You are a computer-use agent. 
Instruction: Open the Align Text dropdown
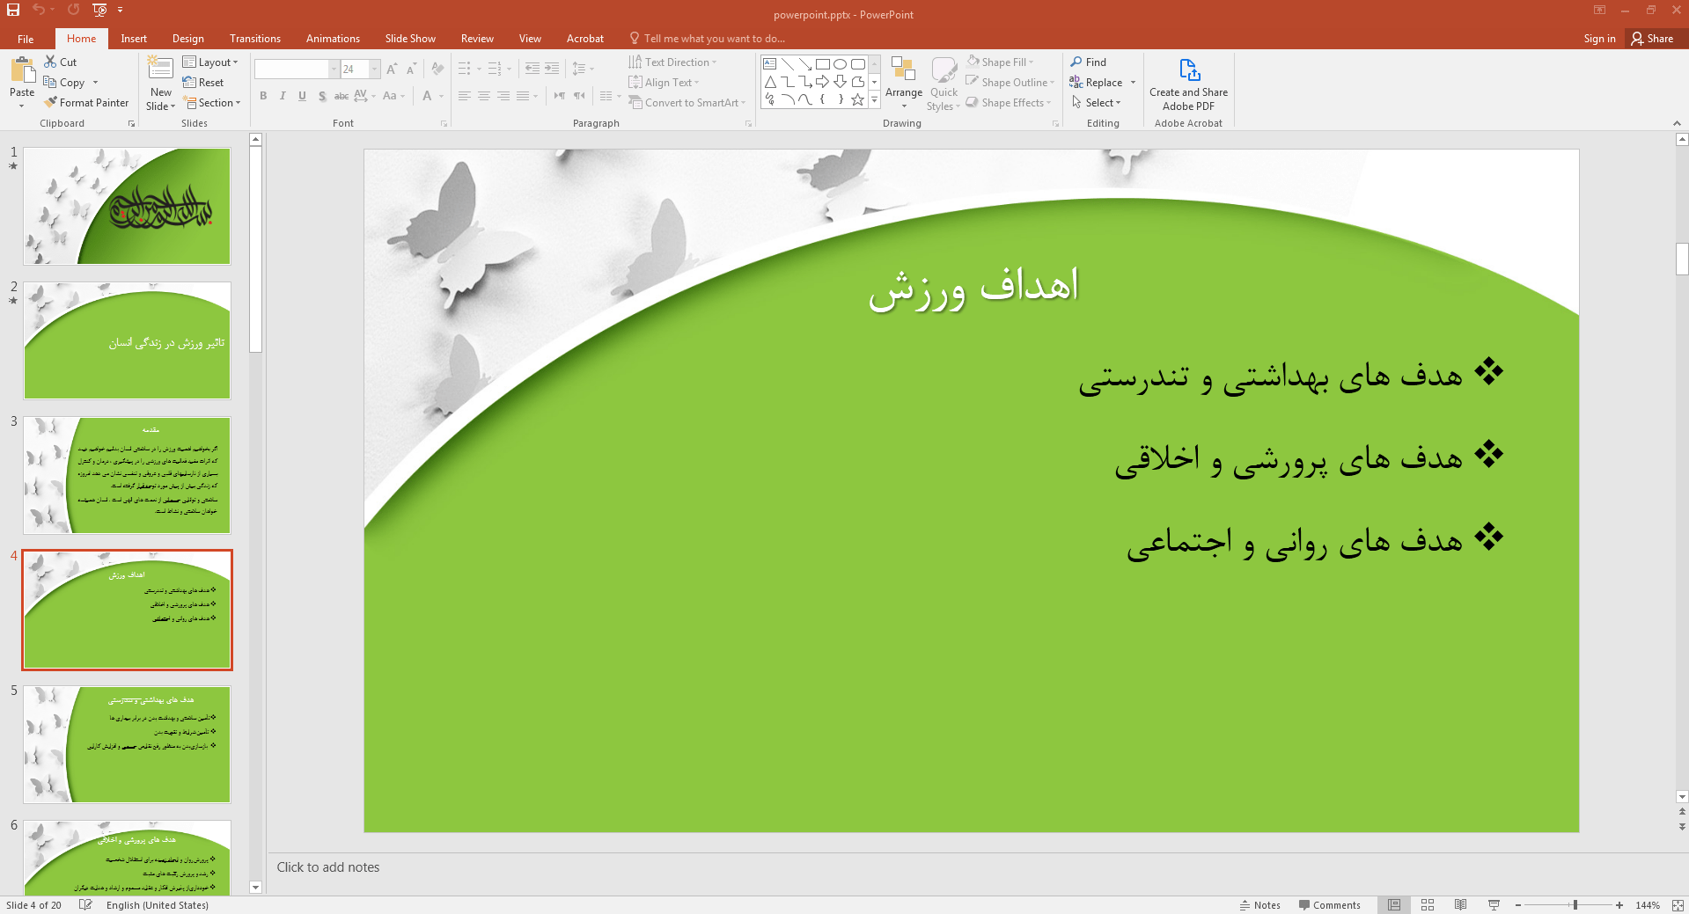click(x=664, y=82)
